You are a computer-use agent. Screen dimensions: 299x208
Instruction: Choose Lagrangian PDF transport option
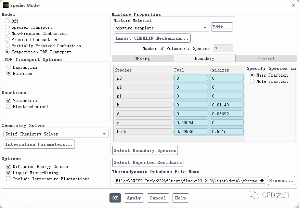point(9,67)
